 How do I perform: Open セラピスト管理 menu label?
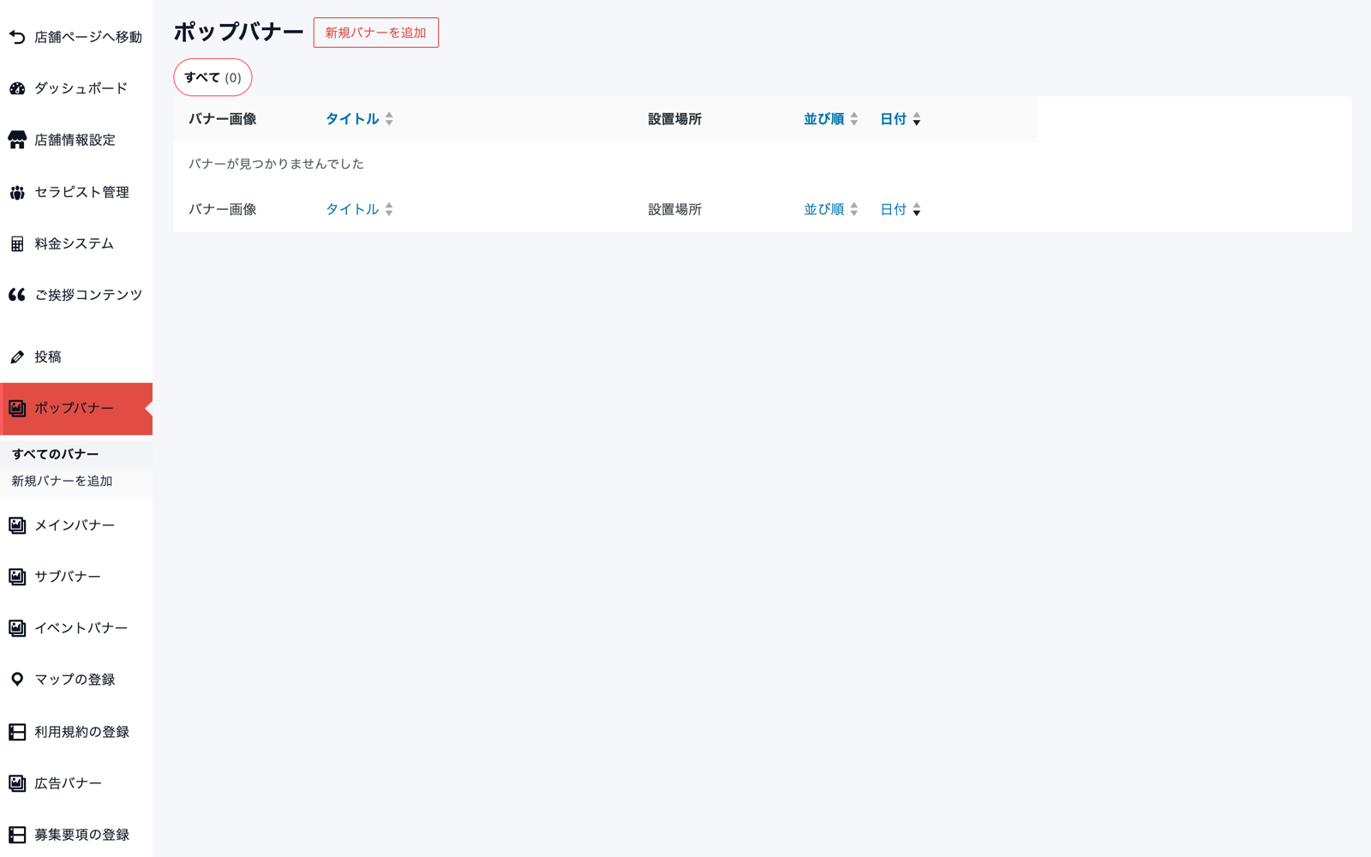[x=81, y=192]
